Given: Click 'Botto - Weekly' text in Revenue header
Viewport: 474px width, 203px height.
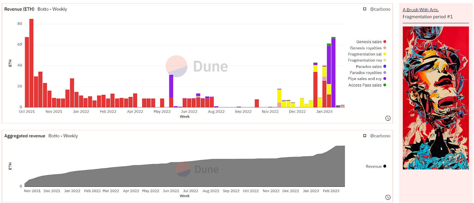Looking at the screenshot, I should click(x=52, y=9).
